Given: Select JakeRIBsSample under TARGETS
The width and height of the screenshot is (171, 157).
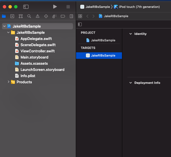Looking at the screenshot, I should [99, 55].
